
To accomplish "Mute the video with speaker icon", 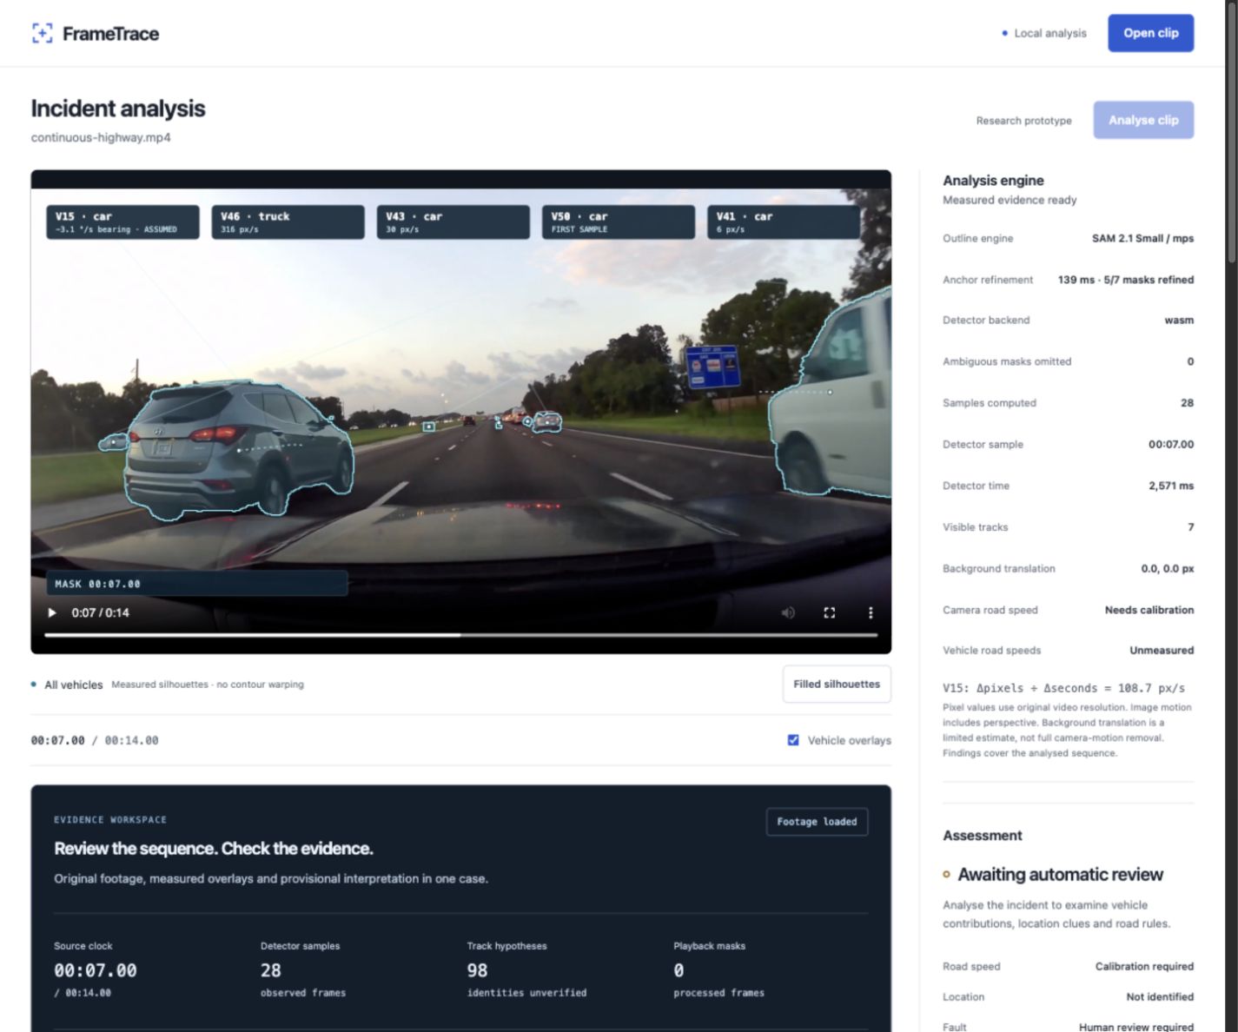I will (788, 612).
